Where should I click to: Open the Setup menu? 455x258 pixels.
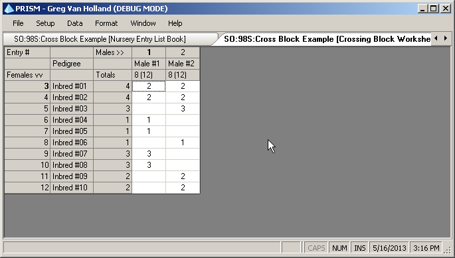[45, 23]
